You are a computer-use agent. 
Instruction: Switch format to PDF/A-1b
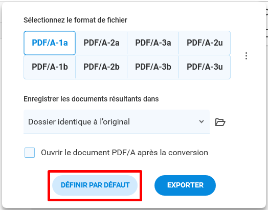(x=50, y=67)
